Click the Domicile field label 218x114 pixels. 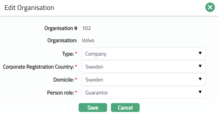(x=63, y=80)
